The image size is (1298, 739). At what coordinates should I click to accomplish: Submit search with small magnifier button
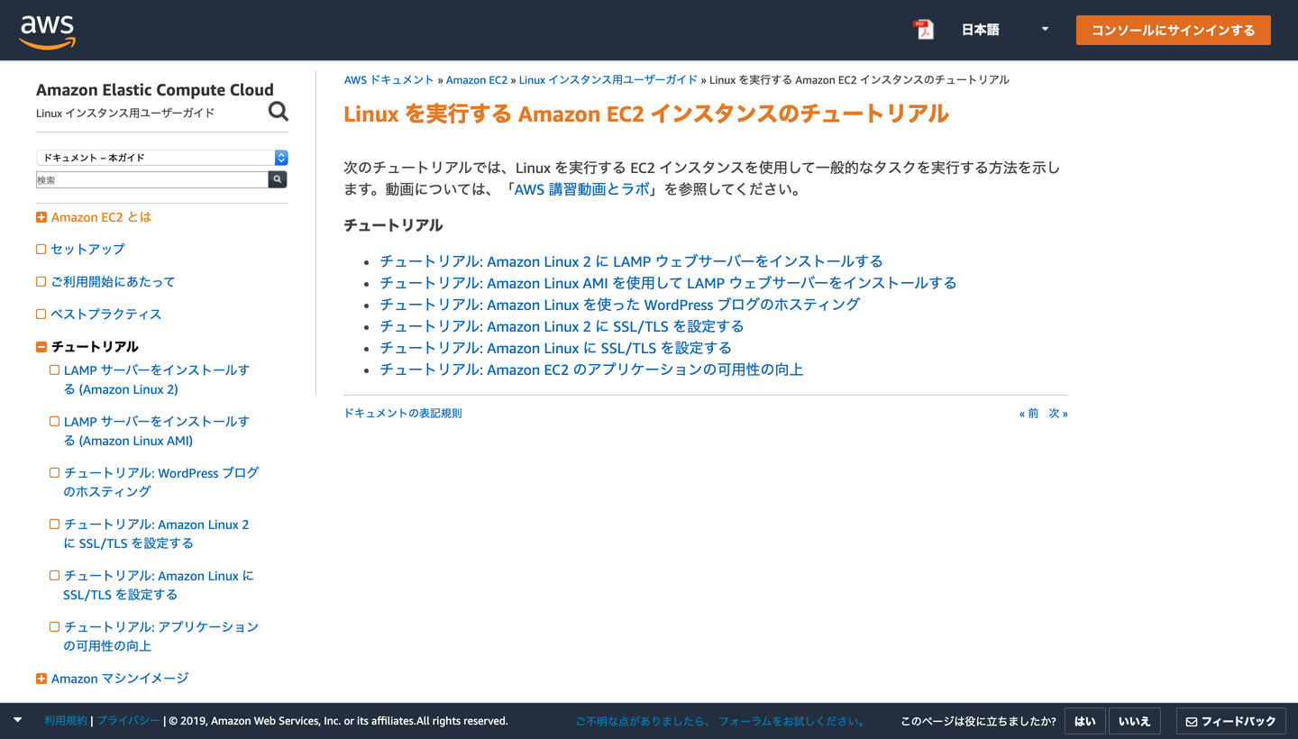pyautogui.click(x=278, y=179)
